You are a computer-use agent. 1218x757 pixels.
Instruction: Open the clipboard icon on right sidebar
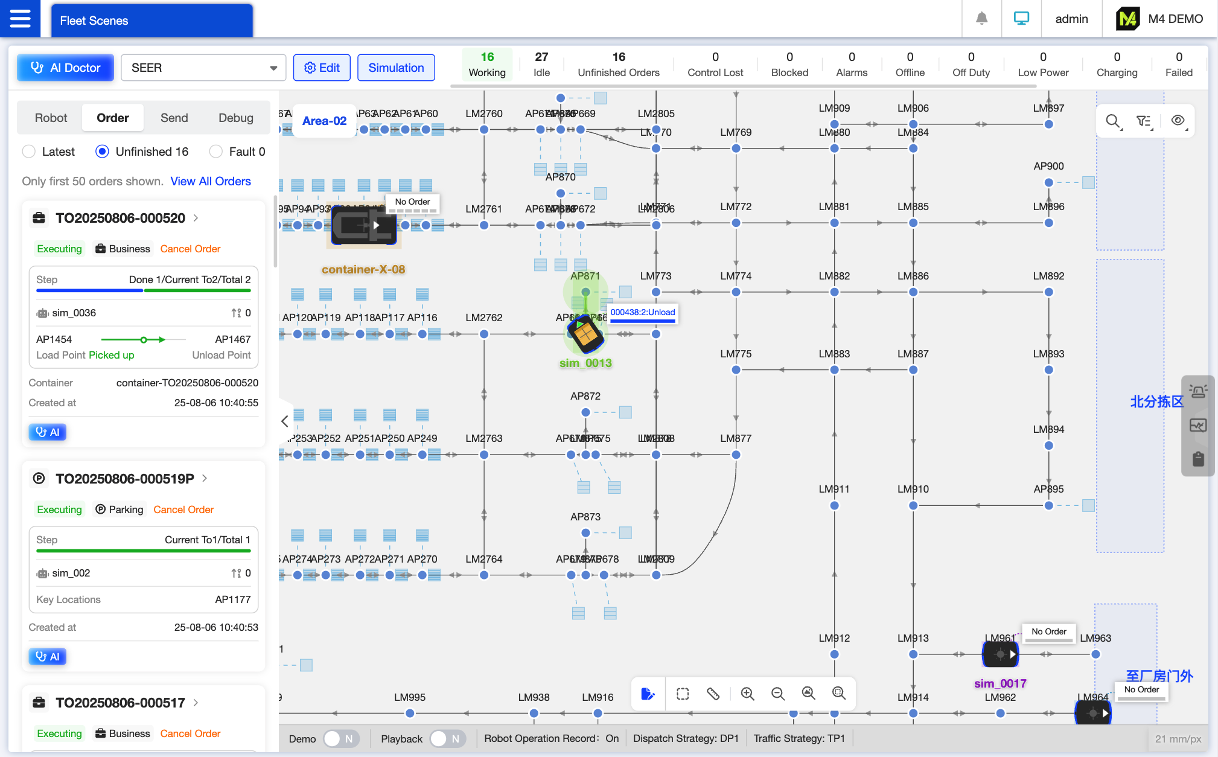(x=1198, y=459)
